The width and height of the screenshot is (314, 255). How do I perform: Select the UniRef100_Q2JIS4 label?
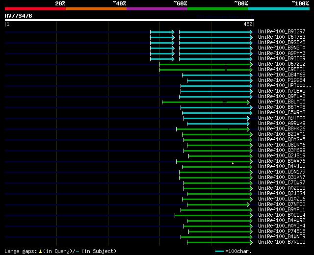282,194
